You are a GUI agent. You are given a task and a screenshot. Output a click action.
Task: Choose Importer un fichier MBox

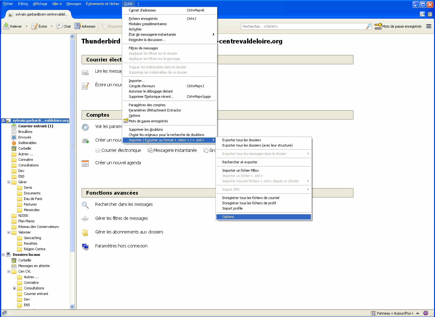point(241,170)
